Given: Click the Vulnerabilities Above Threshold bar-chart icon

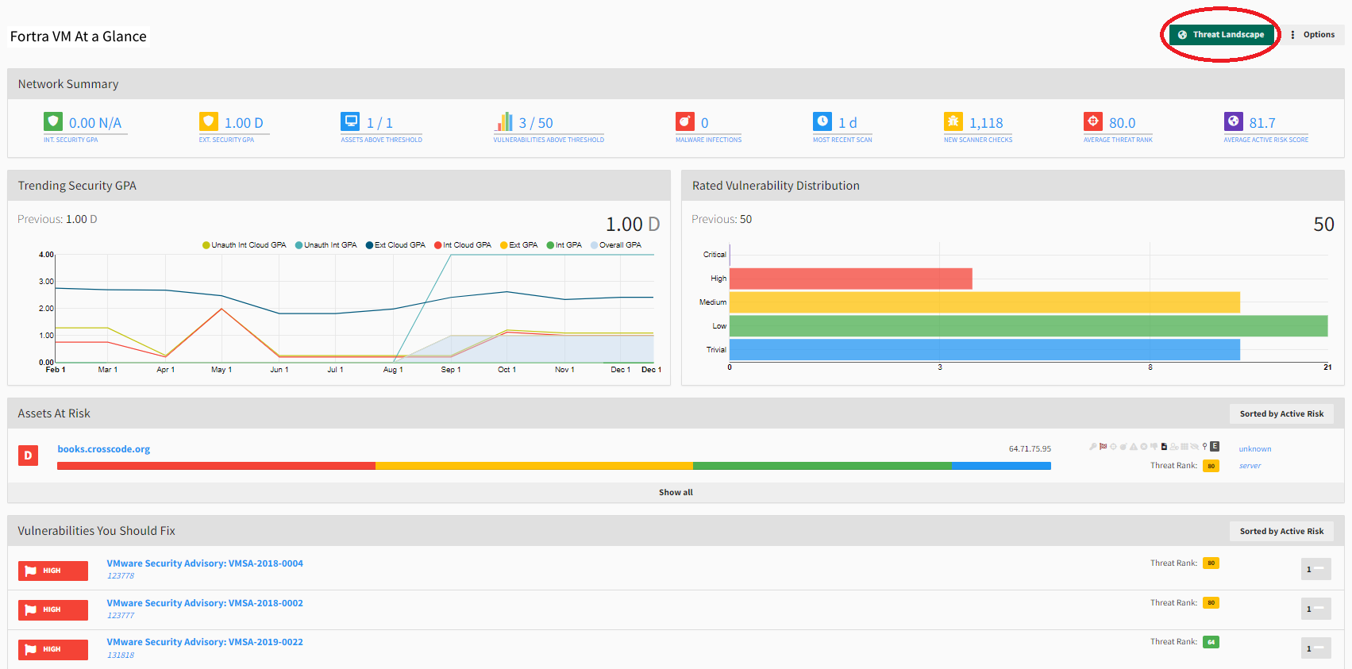Looking at the screenshot, I should 505,121.
